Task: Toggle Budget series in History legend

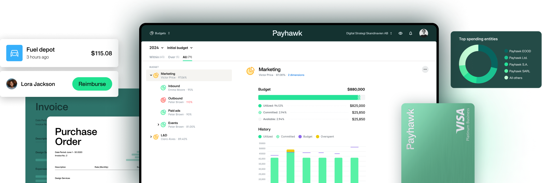Action: tap(305, 137)
